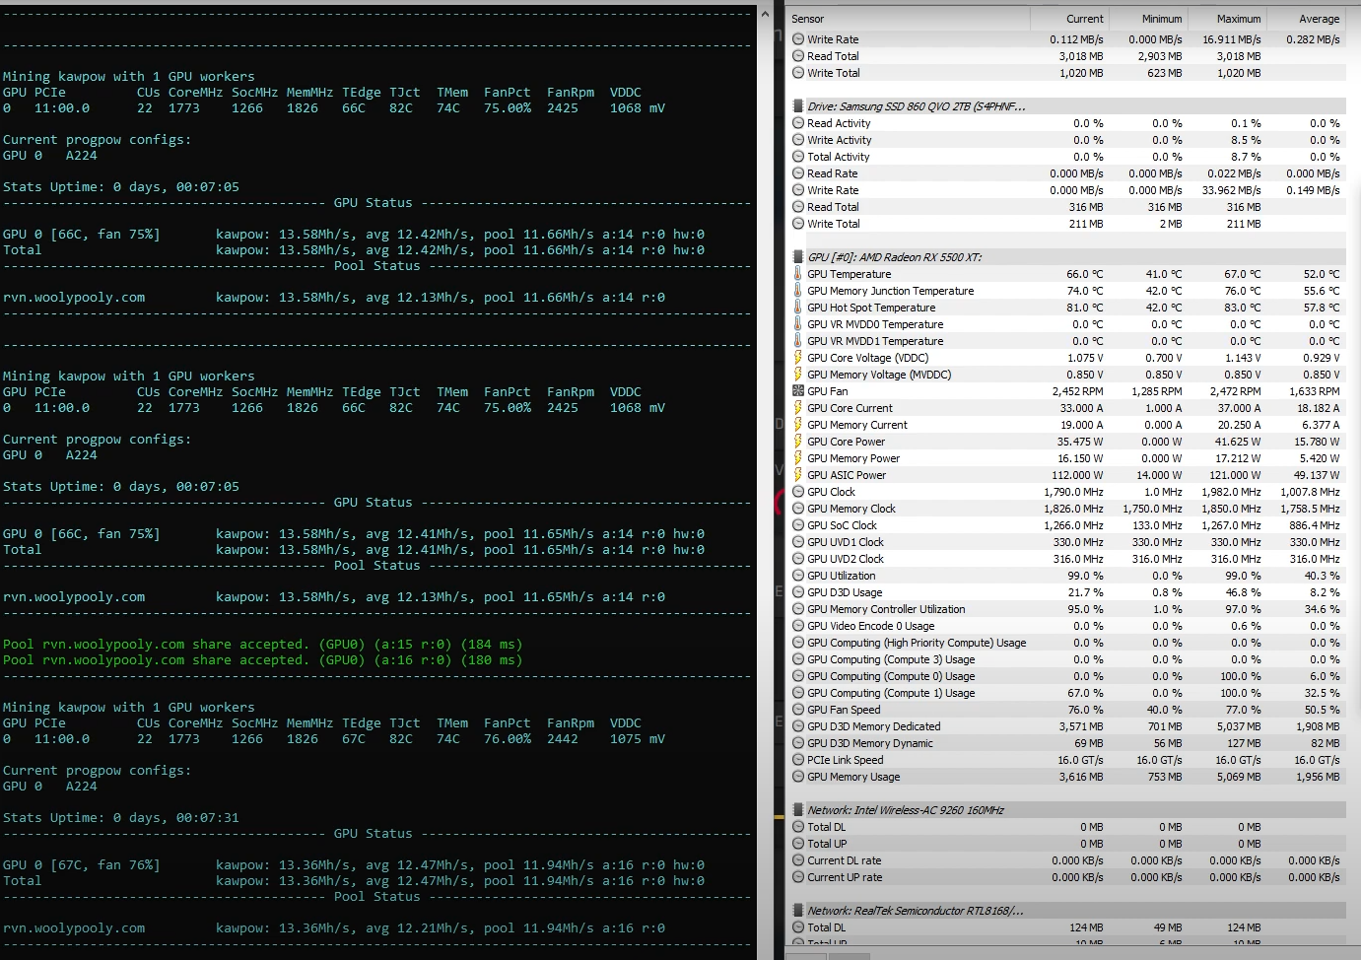Click the Samsung SSD Total Activity icon
The height and width of the screenshot is (960, 1361).
click(798, 157)
